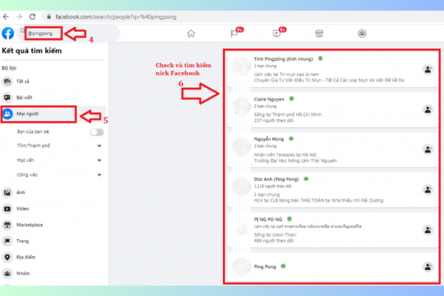
Task: Click 'Trường Đại Học Nông Lâm Thái Nguyên' text
Action: click(x=295, y=160)
